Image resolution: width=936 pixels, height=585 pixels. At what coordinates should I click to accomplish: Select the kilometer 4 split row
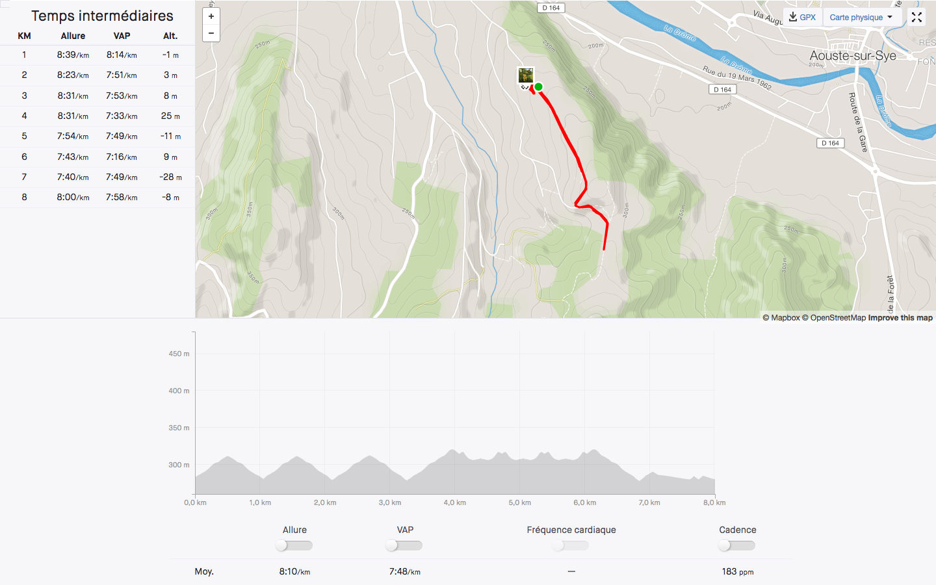point(97,116)
